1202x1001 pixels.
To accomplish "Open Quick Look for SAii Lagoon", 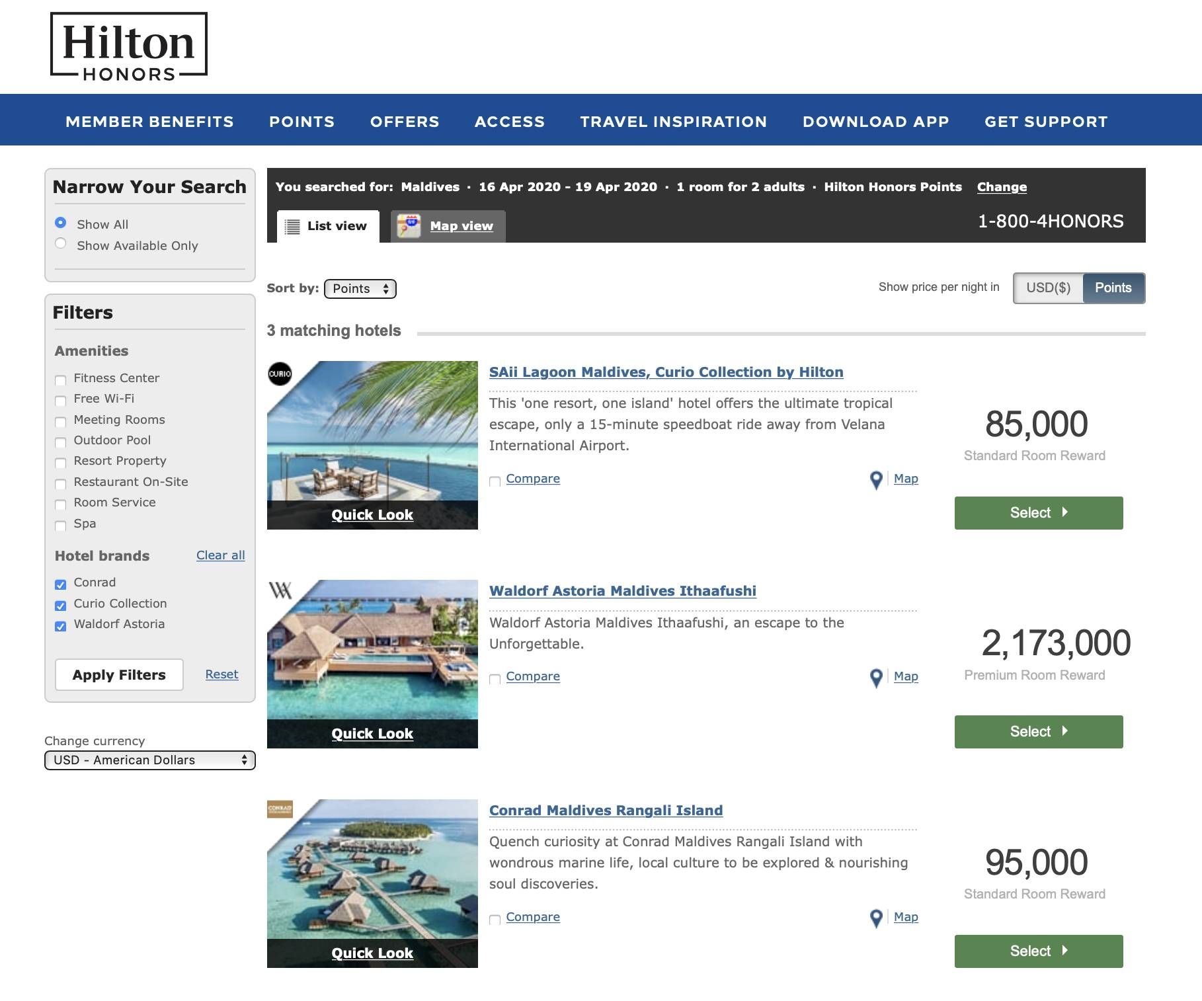I will click(x=372, y=515).
